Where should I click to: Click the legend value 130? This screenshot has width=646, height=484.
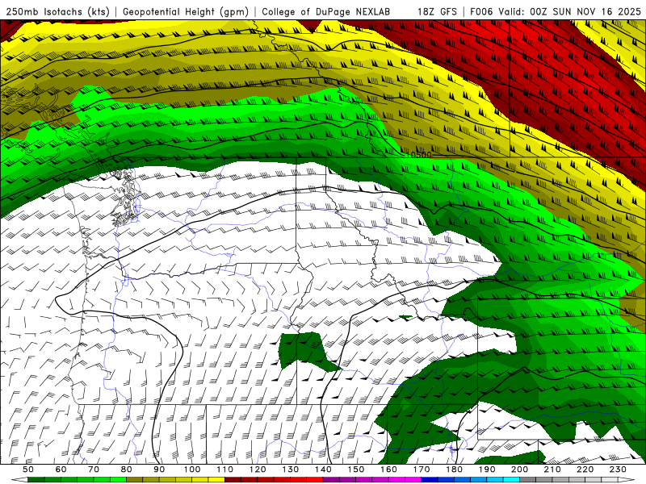pos(291,469)
